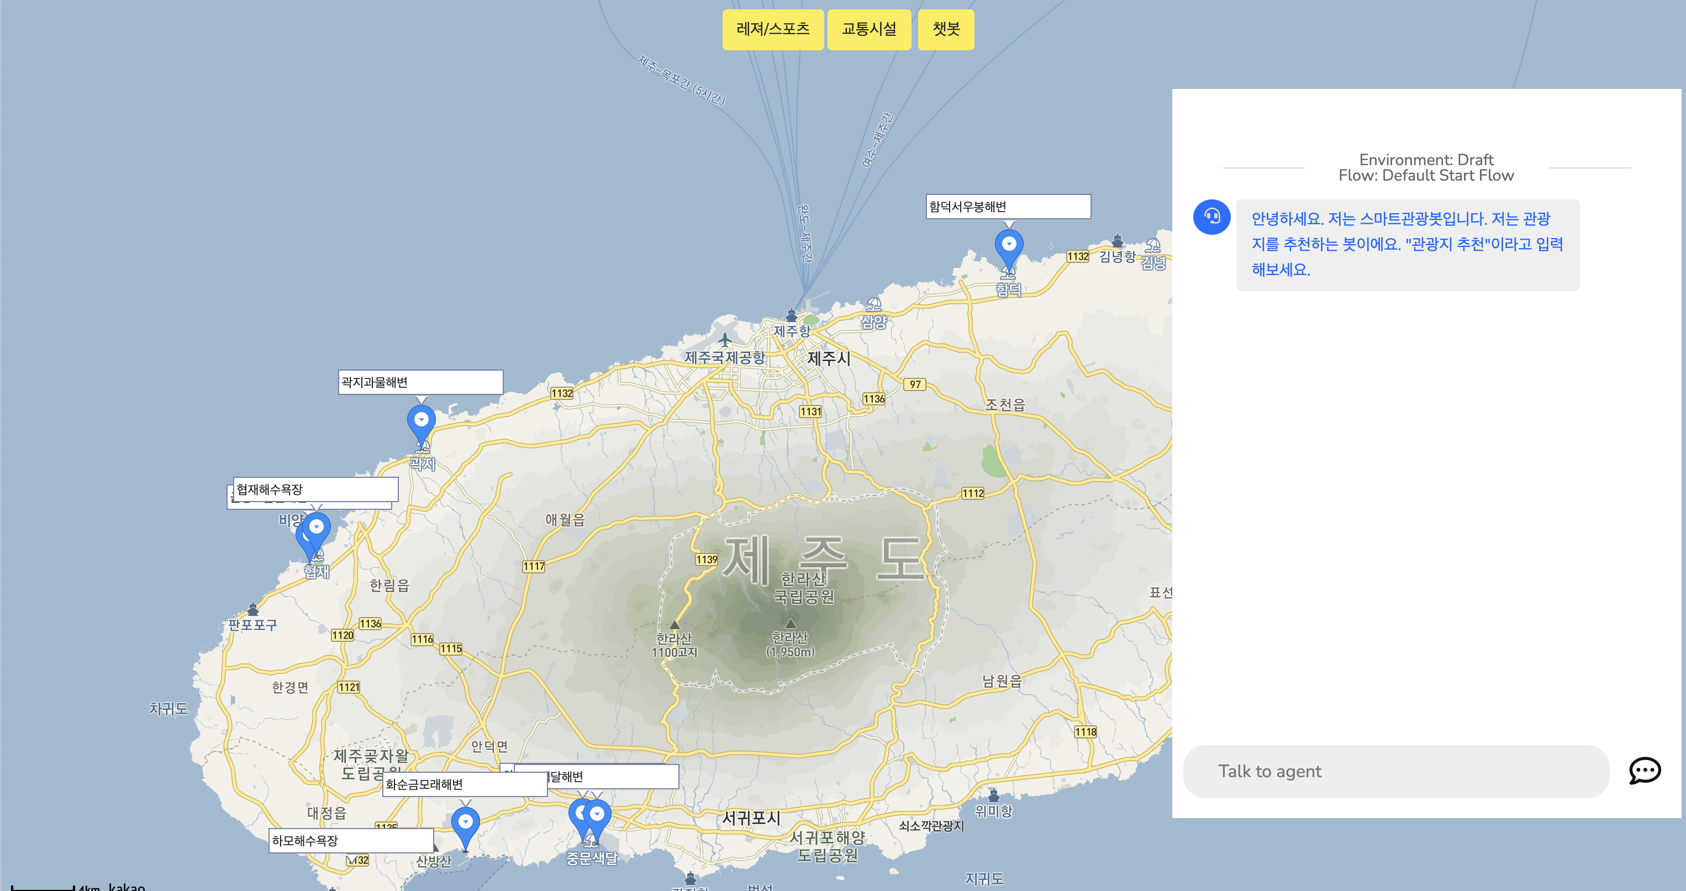Select the 교통시설 category button
This screenshot has width=1686, height=891.
(868, 29)
